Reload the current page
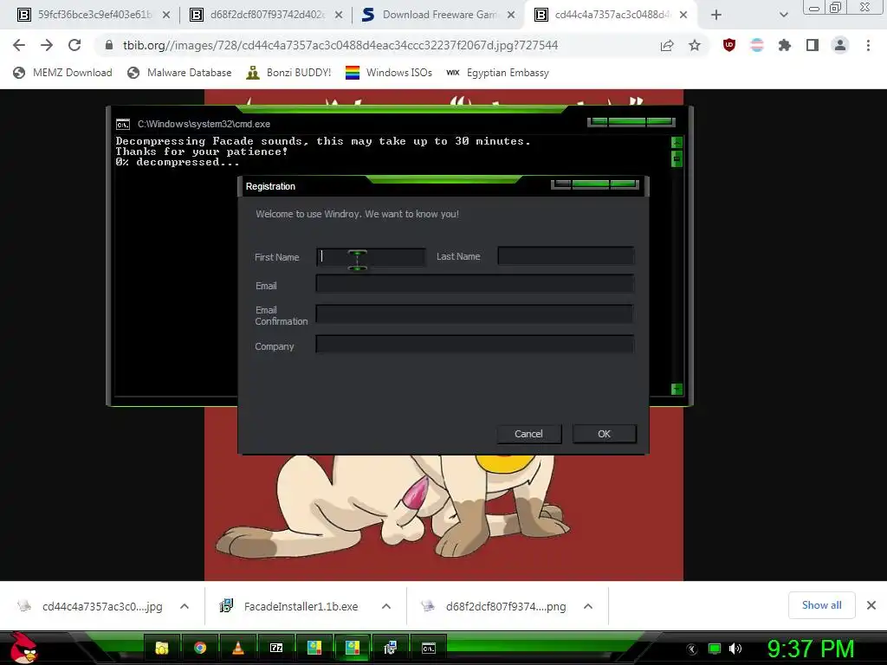Viewport: 887px width, 665px height. (x=74, y=45)
